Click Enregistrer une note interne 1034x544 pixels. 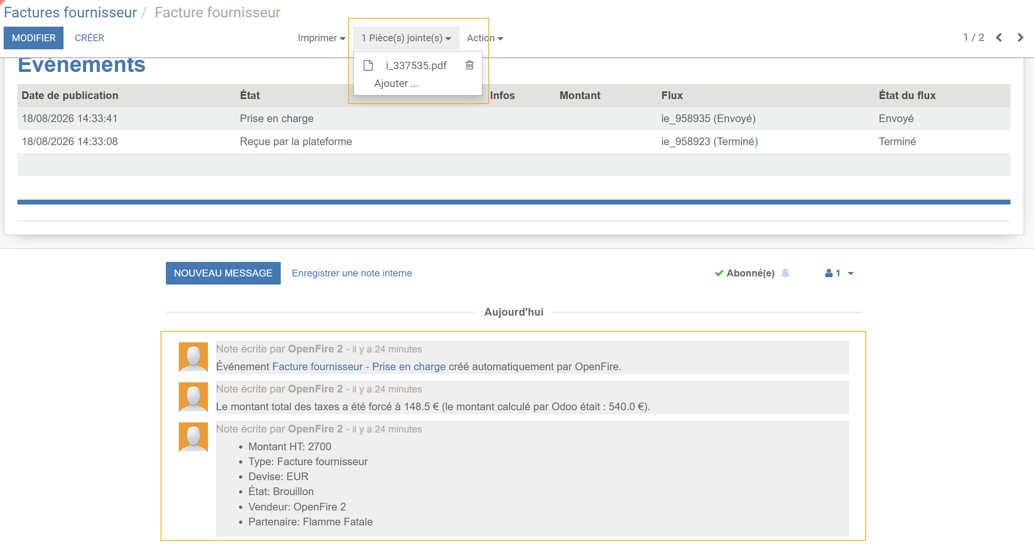(352, 273)
